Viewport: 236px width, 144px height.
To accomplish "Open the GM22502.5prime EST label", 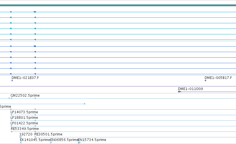I will coord(25,96).
